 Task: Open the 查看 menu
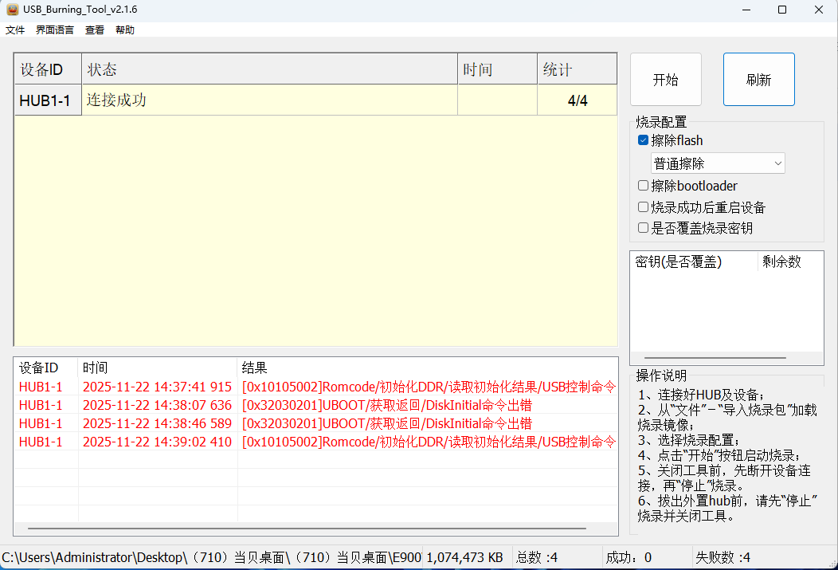(94, 29)
